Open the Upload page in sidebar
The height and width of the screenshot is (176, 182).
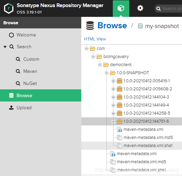[x=41, y=108]
